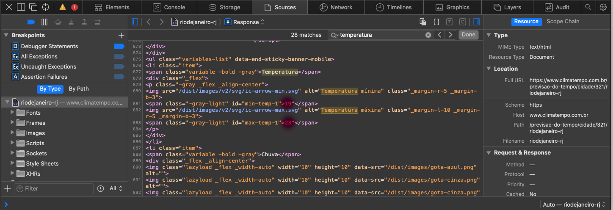
Task: Select riodejaneiro-rj in the path bar
Action: 194,22
